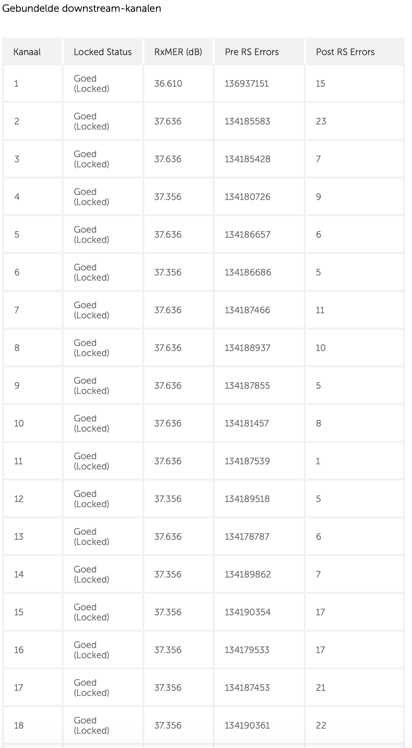412x748 pixels.
Task: Click Locked Status cell for channel 8
Action: [x=91, y=348]
